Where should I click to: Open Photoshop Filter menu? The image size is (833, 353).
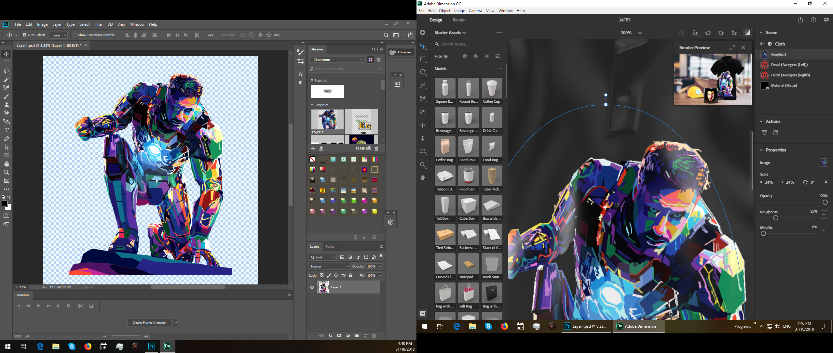99,24
